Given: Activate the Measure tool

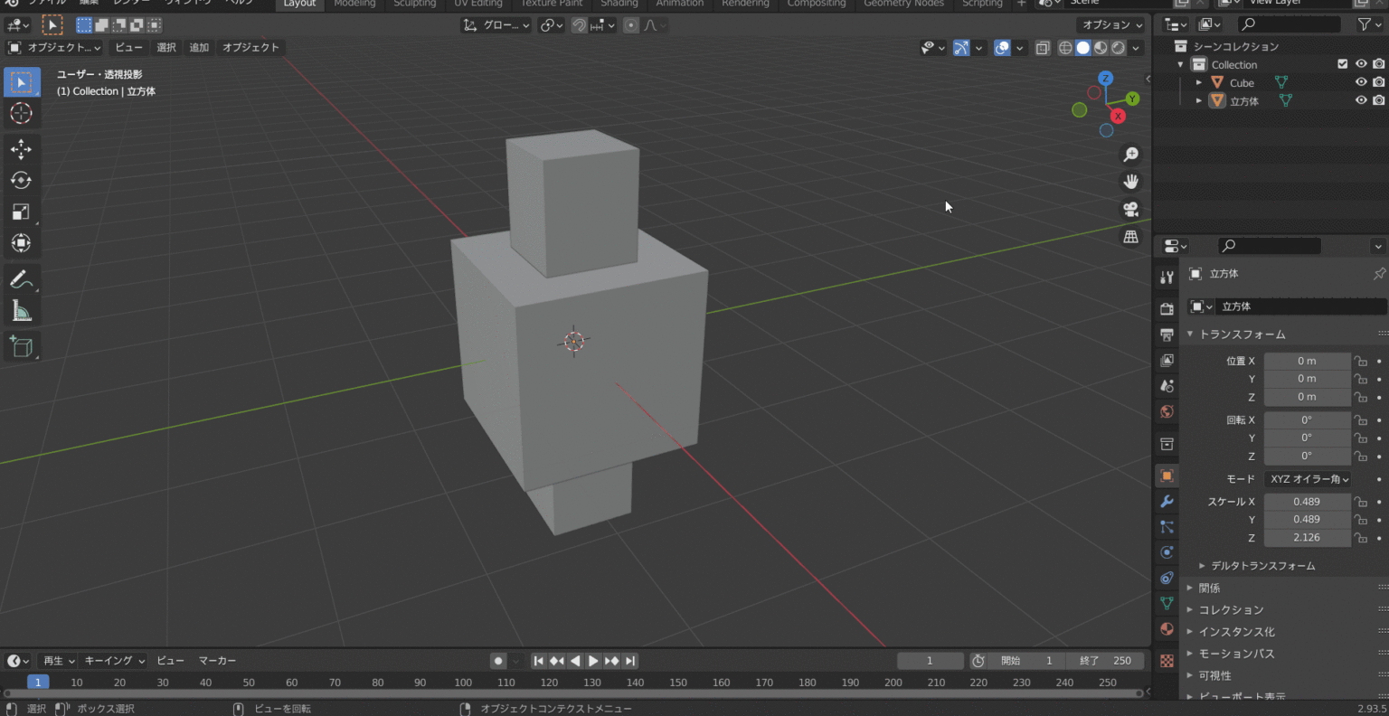Looking at the screenshot, I should (21, 308).
